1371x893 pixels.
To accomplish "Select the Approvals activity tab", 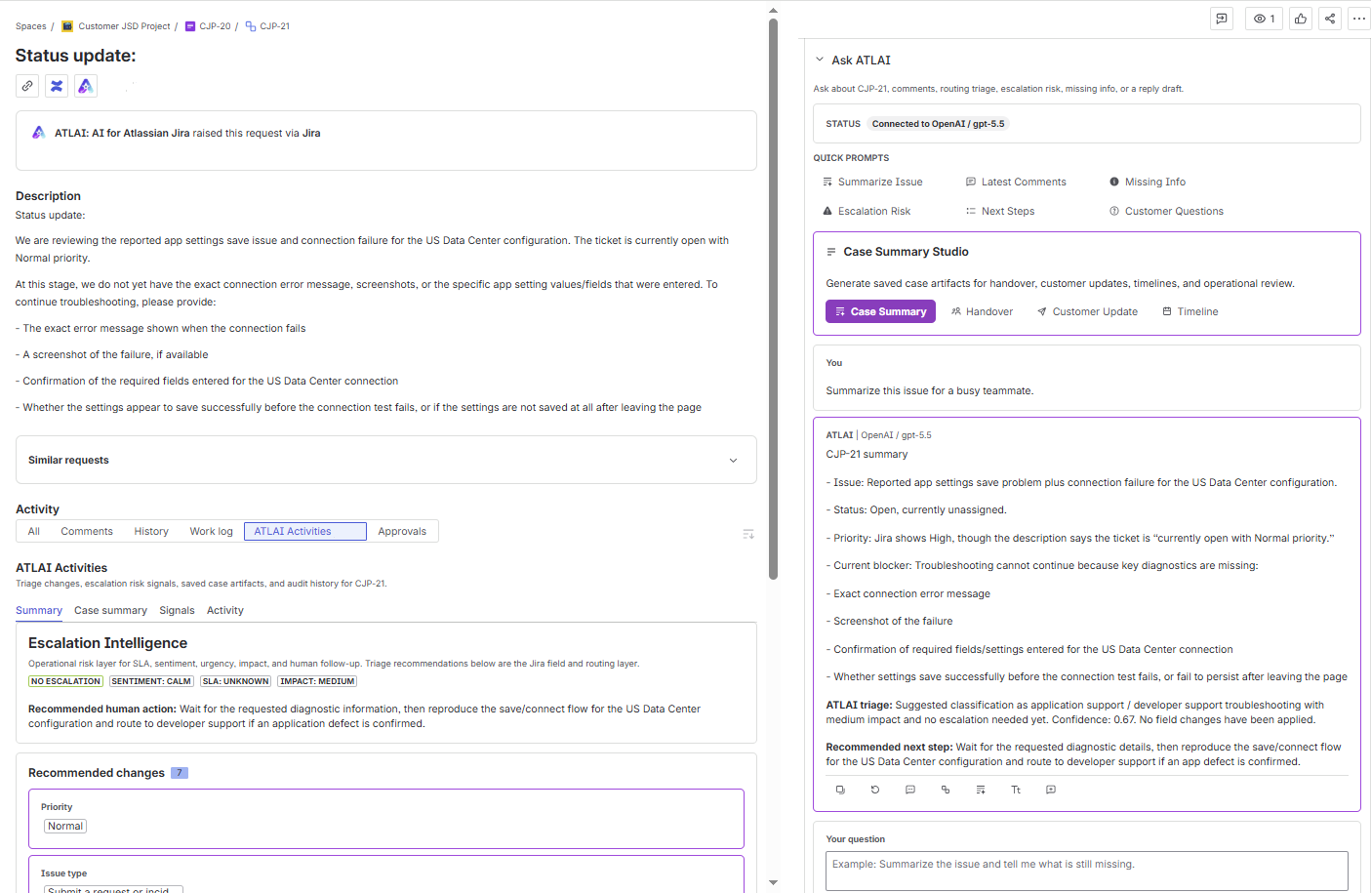I will (x=402, y=531).
